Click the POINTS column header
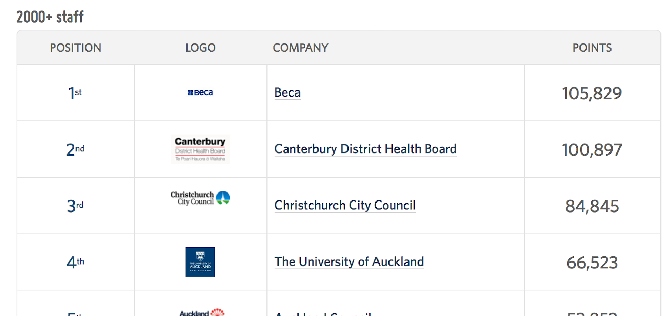 pos(592,48)
